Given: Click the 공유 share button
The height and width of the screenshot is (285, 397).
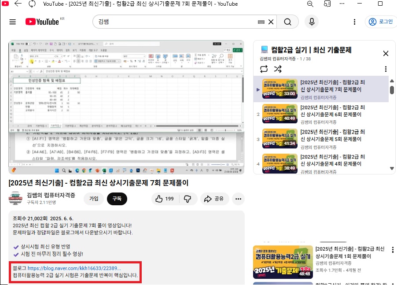Looking at the screenshot, I should click(214, 199).
